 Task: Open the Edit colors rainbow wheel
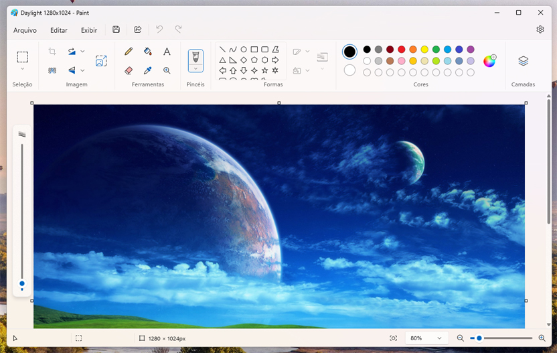click(x=489, y=61)
